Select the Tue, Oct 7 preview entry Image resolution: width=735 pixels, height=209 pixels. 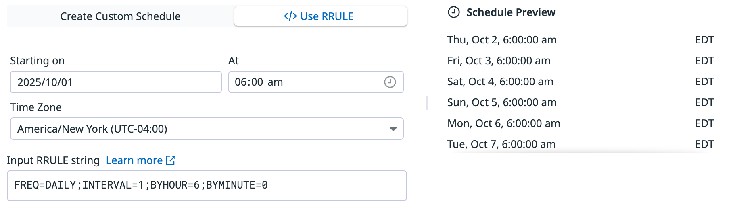[x=501, y=144]
